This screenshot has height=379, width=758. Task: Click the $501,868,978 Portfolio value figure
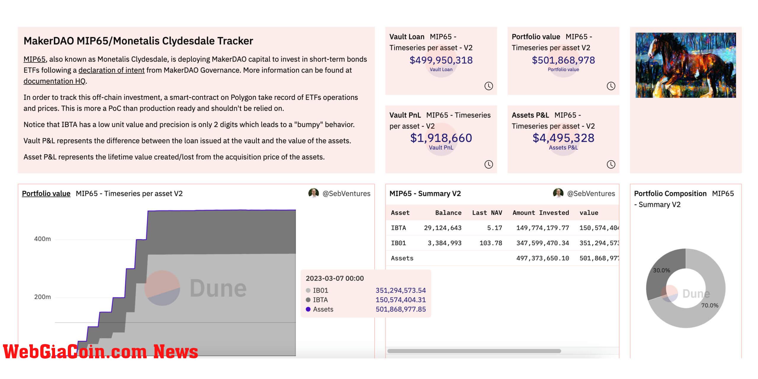(563, 60)
